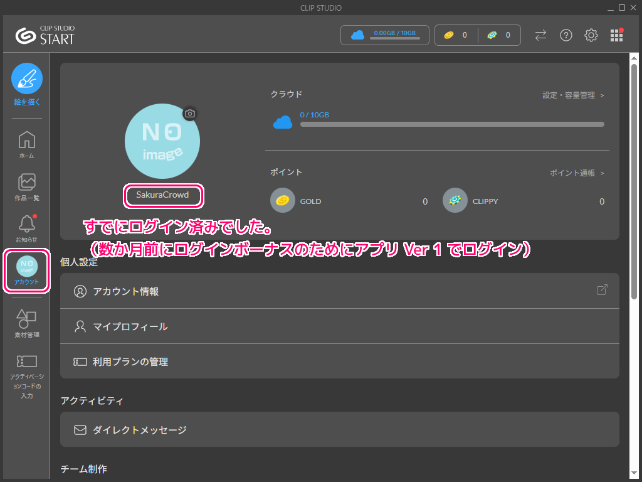Open settings gear icon in header

[591, 35]
